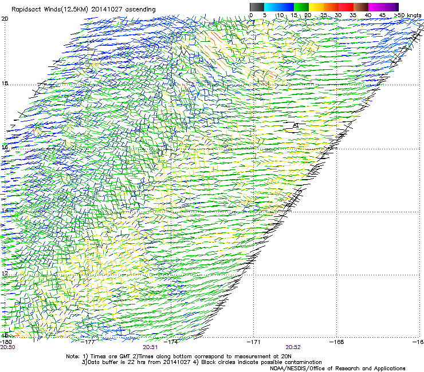Click the latitude label '16'
The width and height of the screenshot is (424, 372).
5,147
